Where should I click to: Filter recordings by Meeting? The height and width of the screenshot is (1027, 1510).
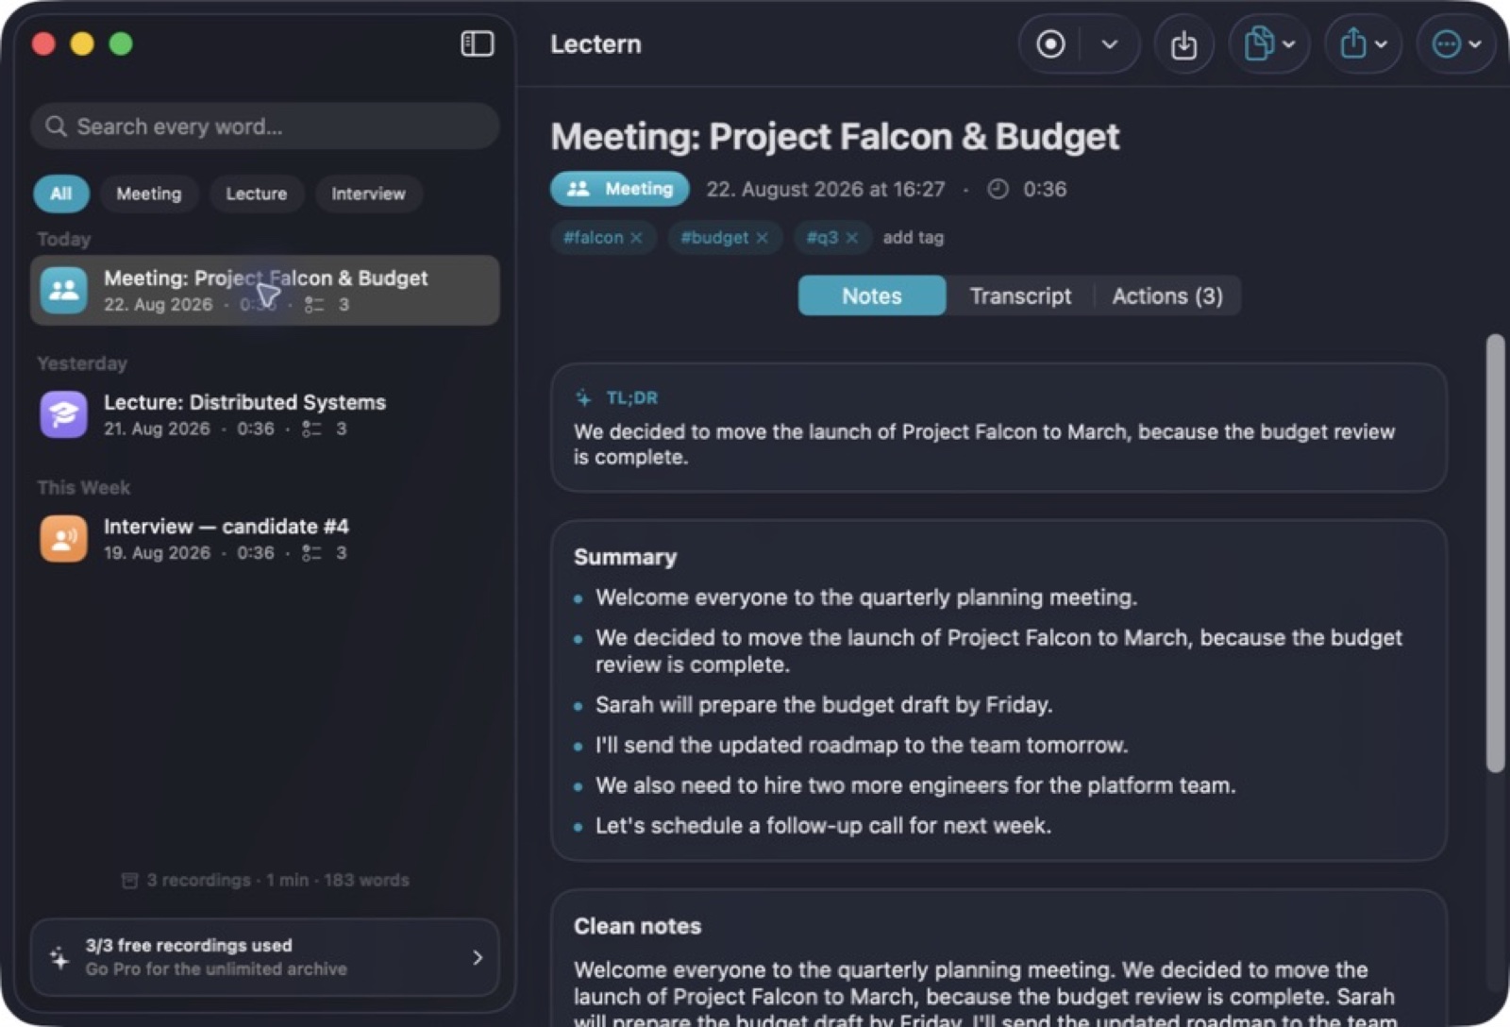(149, 194)
